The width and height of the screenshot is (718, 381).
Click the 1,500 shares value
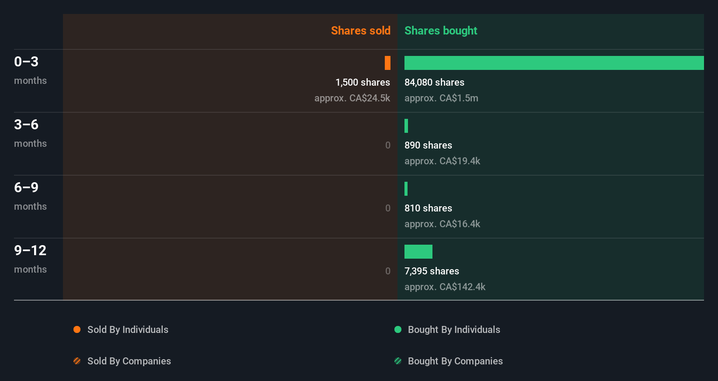363,82
